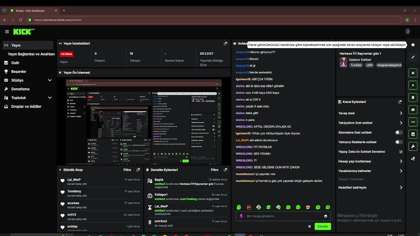The width and height of the screenshot is (420, 236).
Task: Open Hedefleri belirleyin arrow
Action: 401,187
